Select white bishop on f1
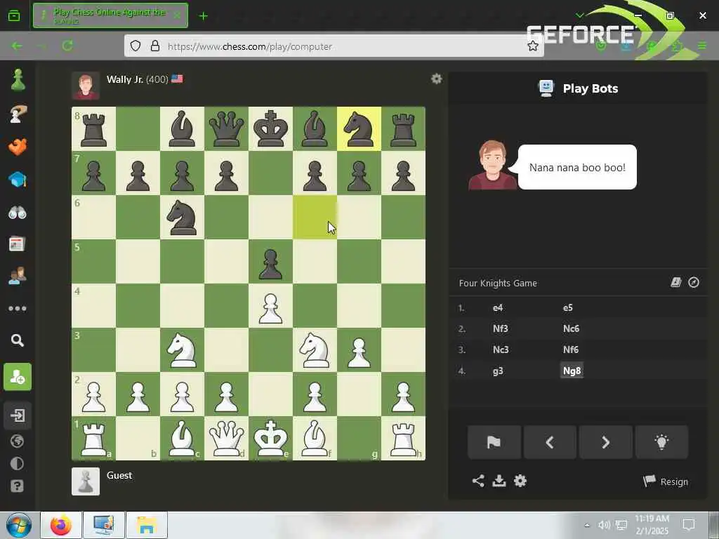The image size is (719, 539). click(315, 439)
